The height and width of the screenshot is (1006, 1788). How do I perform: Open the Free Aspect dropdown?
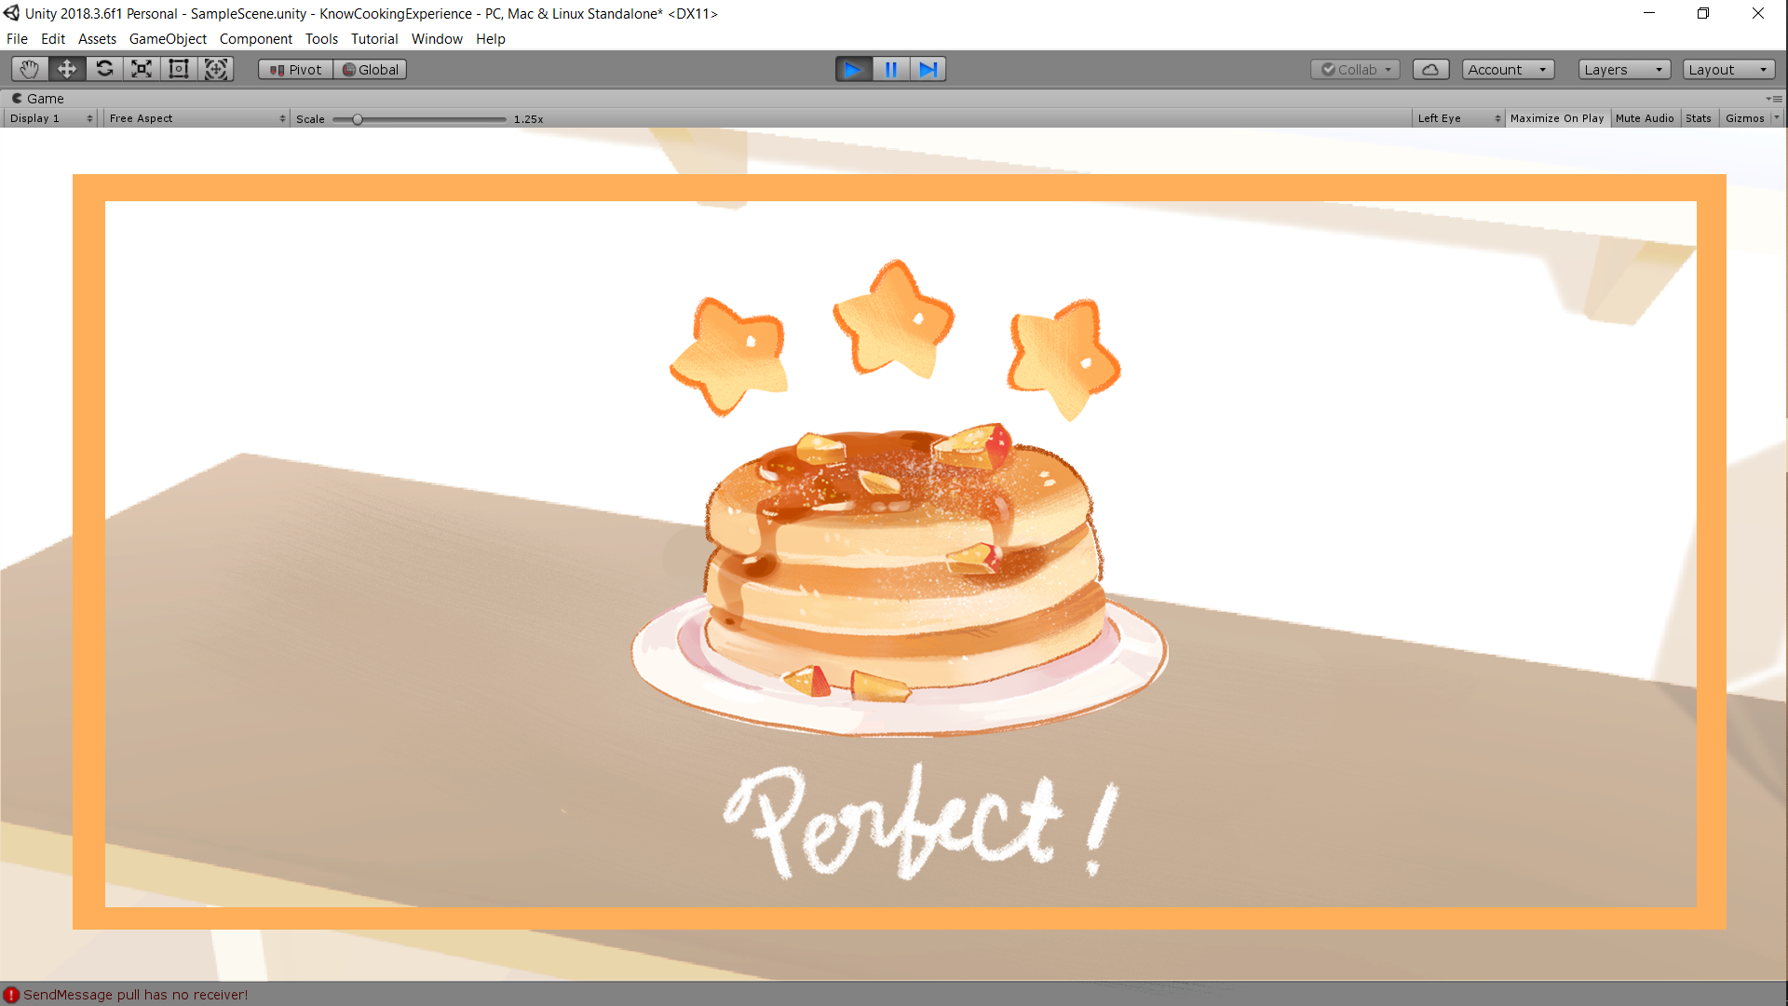(x=196, y=118)
